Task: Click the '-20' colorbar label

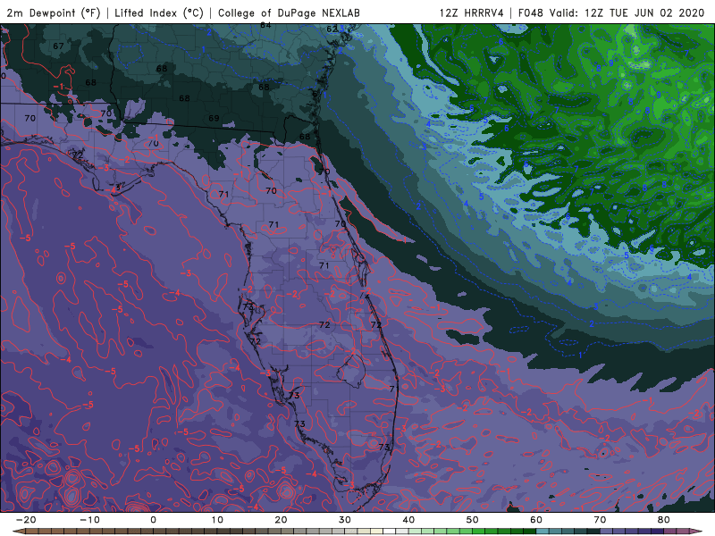Action: click(x=26, y=520)
